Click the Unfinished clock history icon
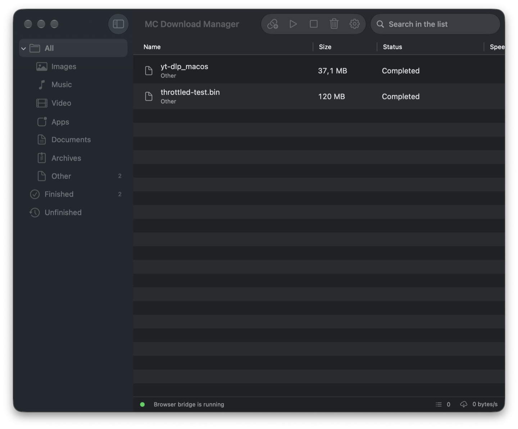Image resolution: width=518 pixels, height=429 pixels. (35, 213)
